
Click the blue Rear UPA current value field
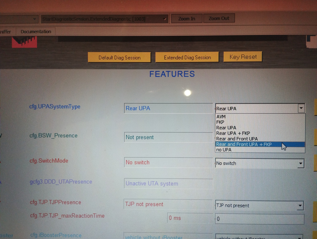click(168, 108)
